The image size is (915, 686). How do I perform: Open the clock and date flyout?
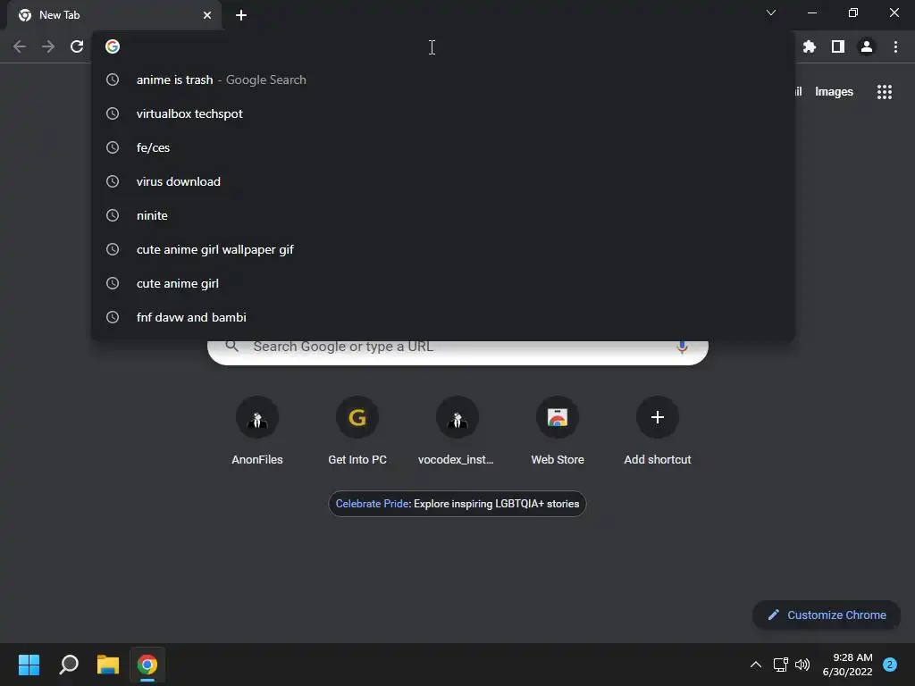(847, 665)
